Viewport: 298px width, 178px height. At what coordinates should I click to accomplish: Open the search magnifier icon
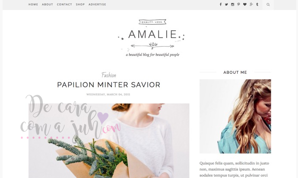click(268, 5)
